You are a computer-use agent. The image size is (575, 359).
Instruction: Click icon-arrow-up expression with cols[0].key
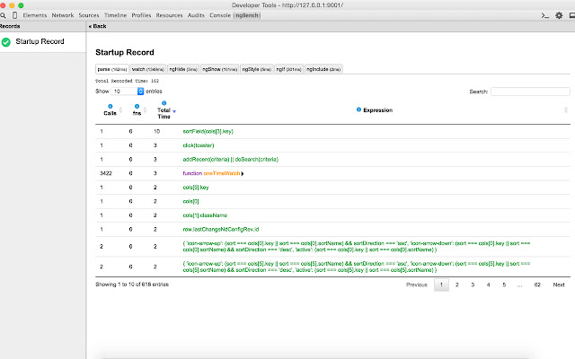coord(357,247)
